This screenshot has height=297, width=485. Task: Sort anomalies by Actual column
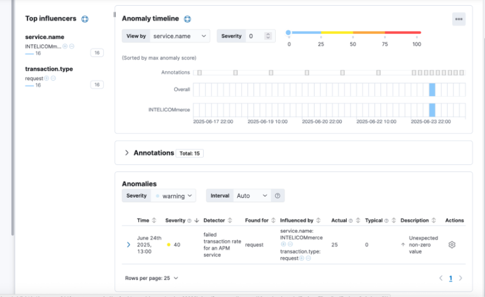coord(358,221)
